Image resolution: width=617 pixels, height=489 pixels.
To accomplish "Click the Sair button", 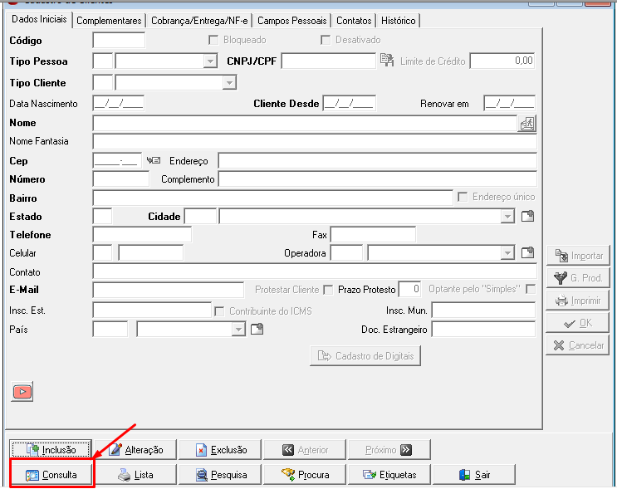I will [474, 475].
